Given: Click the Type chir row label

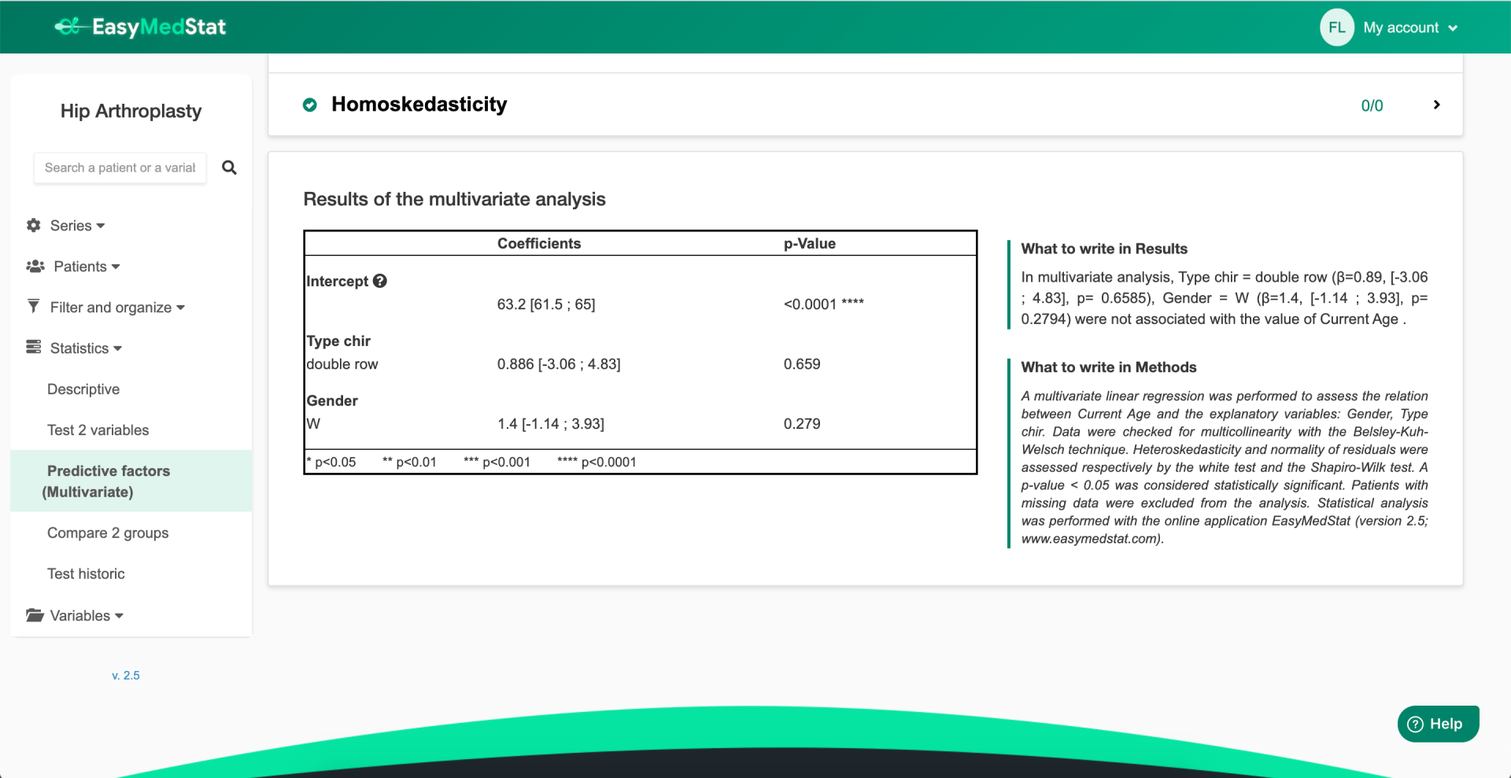Looking at the screenshot, I should pos(338,341).
